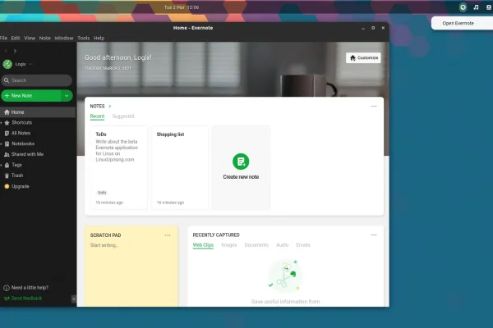
Task: Click the Trash bin icon
Action: tap(7, 175)
